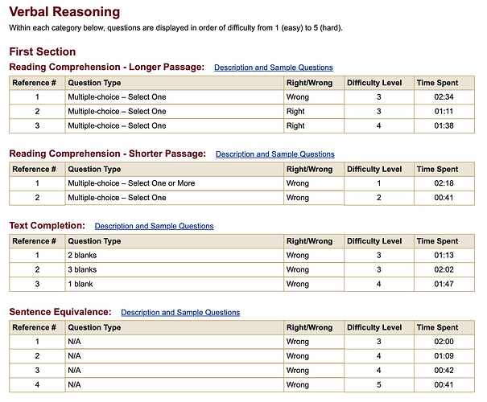Image resolution: width=487 pixels, height=402 pixels.
Task: Click the "2 blanks" question type cell
Action: (82, 256)
